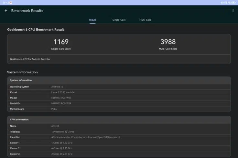Screen dimensions: 238x158
Task: Click the Cluster 3 row label
Action: [15, 154]
